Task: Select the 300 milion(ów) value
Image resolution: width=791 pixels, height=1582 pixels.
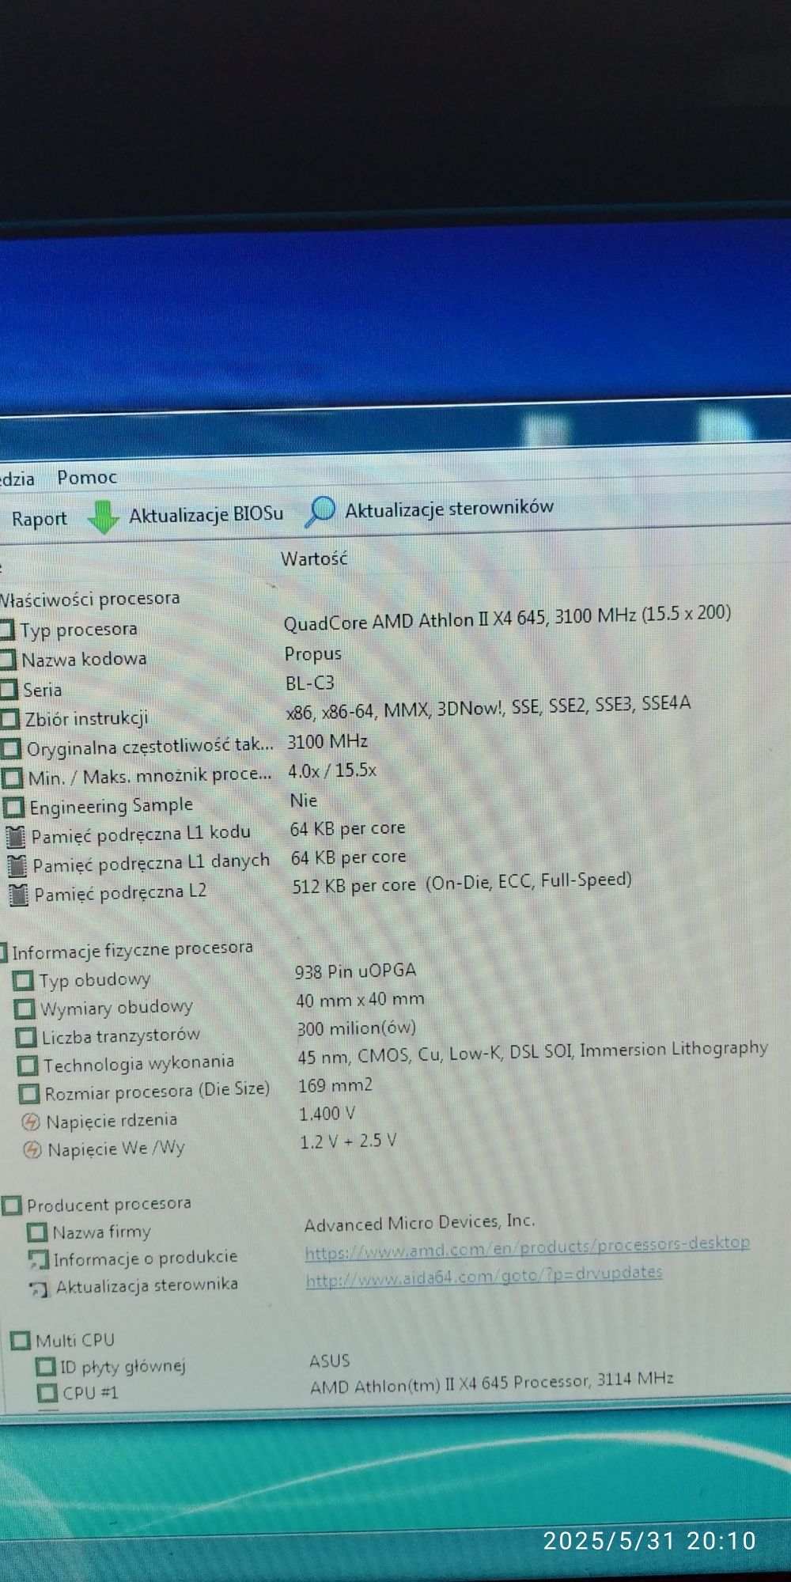Action: pyautogui.click(x=357, y=1028)
